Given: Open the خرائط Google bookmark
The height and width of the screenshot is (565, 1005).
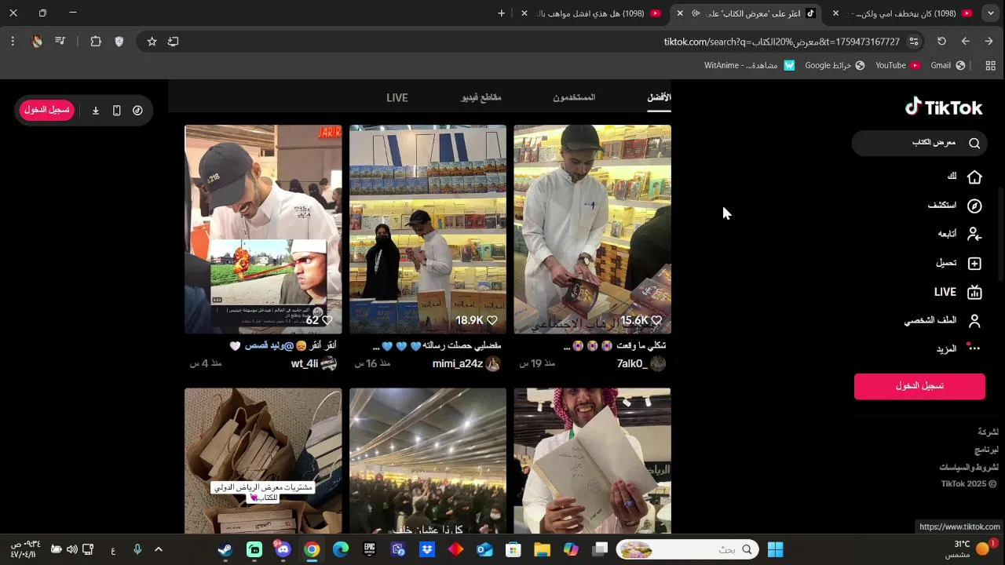Looking at the screenshot, I should (835, 65).
